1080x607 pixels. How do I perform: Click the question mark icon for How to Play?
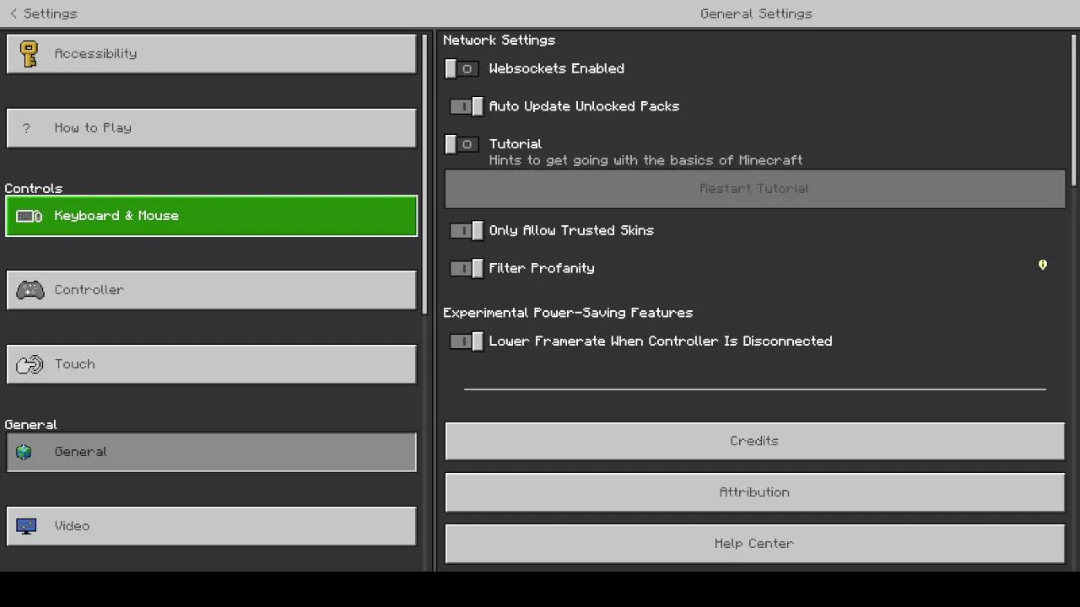tap(26, 128)
